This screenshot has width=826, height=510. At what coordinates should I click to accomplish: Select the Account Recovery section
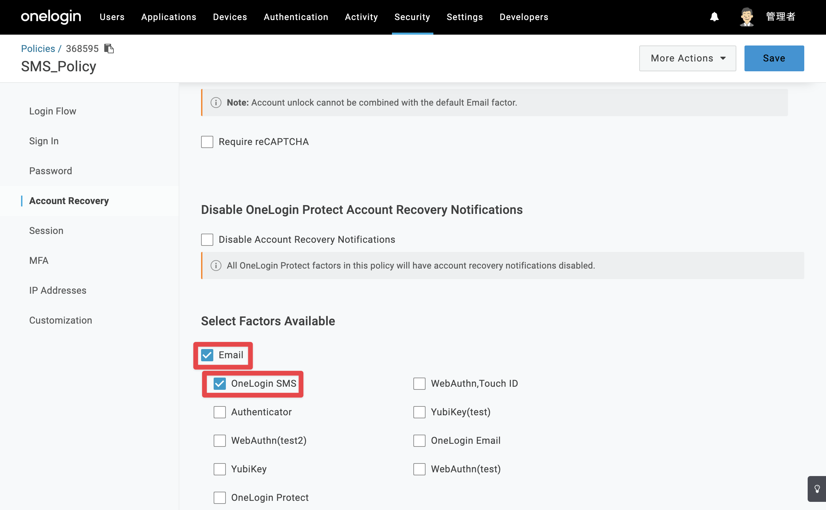(69, 201)
